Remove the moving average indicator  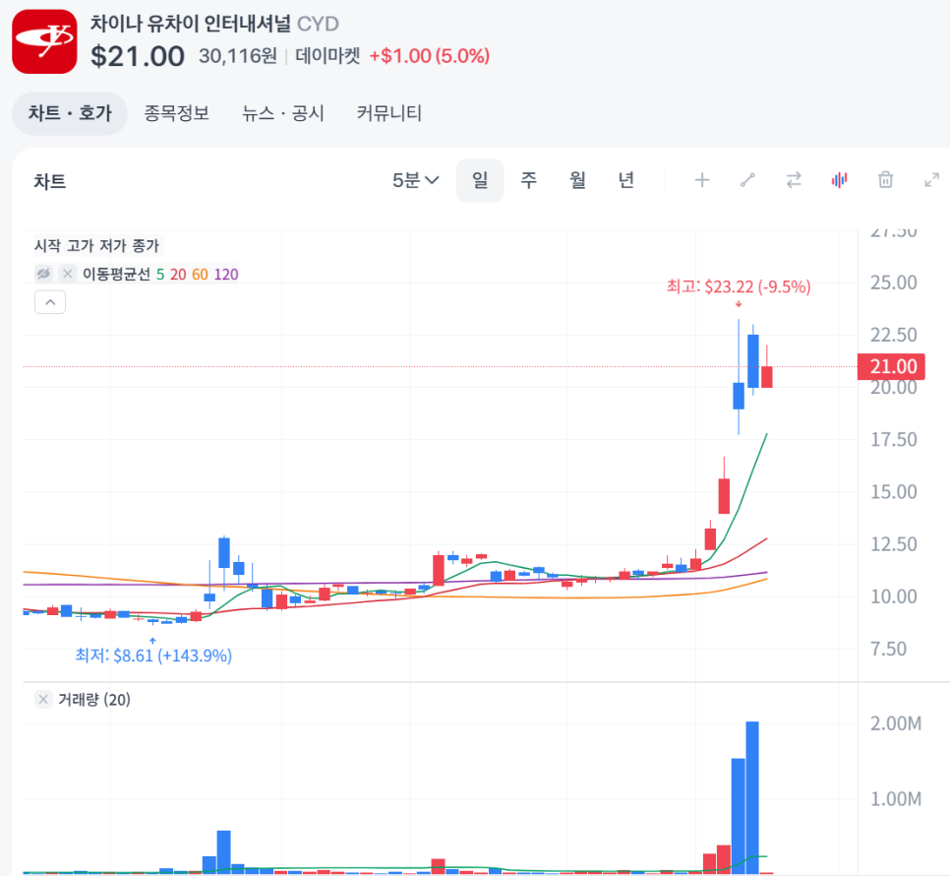click(x=67, y=274)
